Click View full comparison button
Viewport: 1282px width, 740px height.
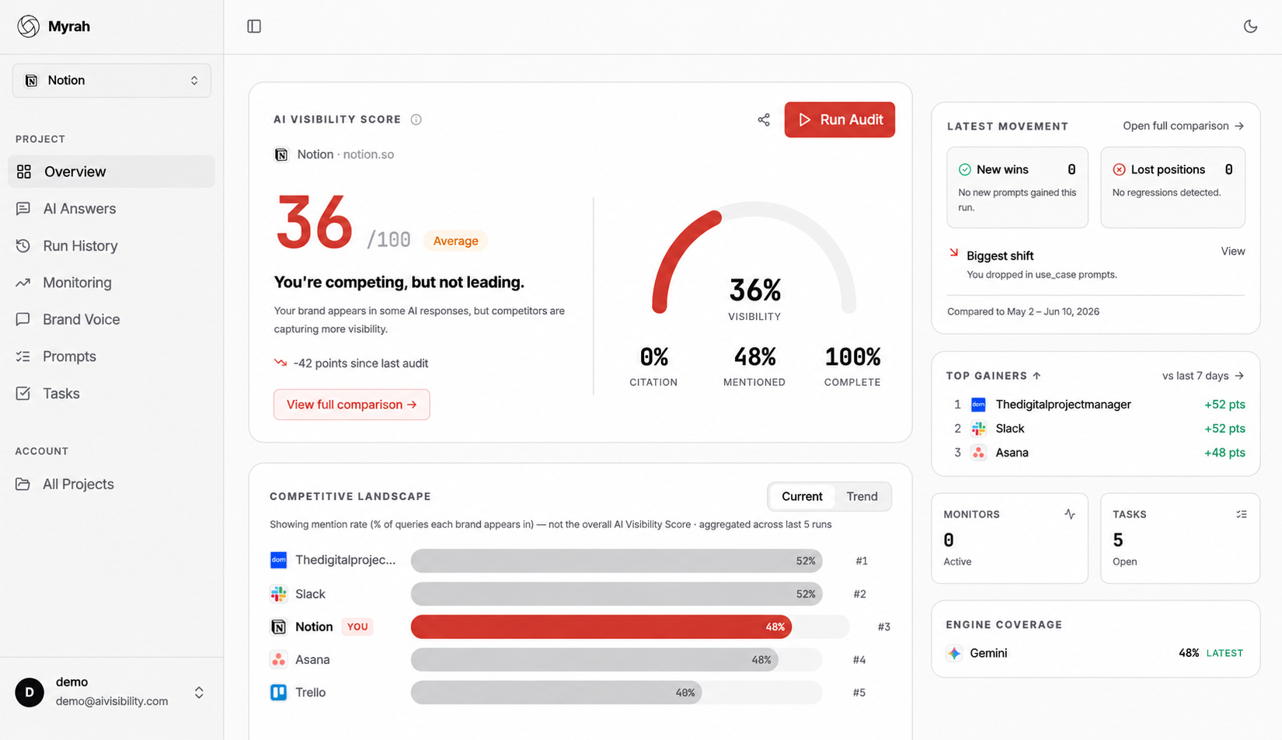351,405
